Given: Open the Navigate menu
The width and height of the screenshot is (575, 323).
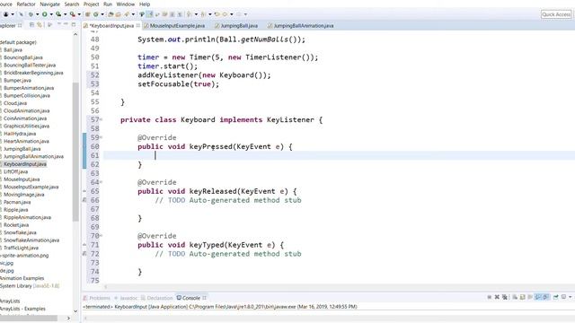Looking at the screenshot, I should (x=50, y=4).
